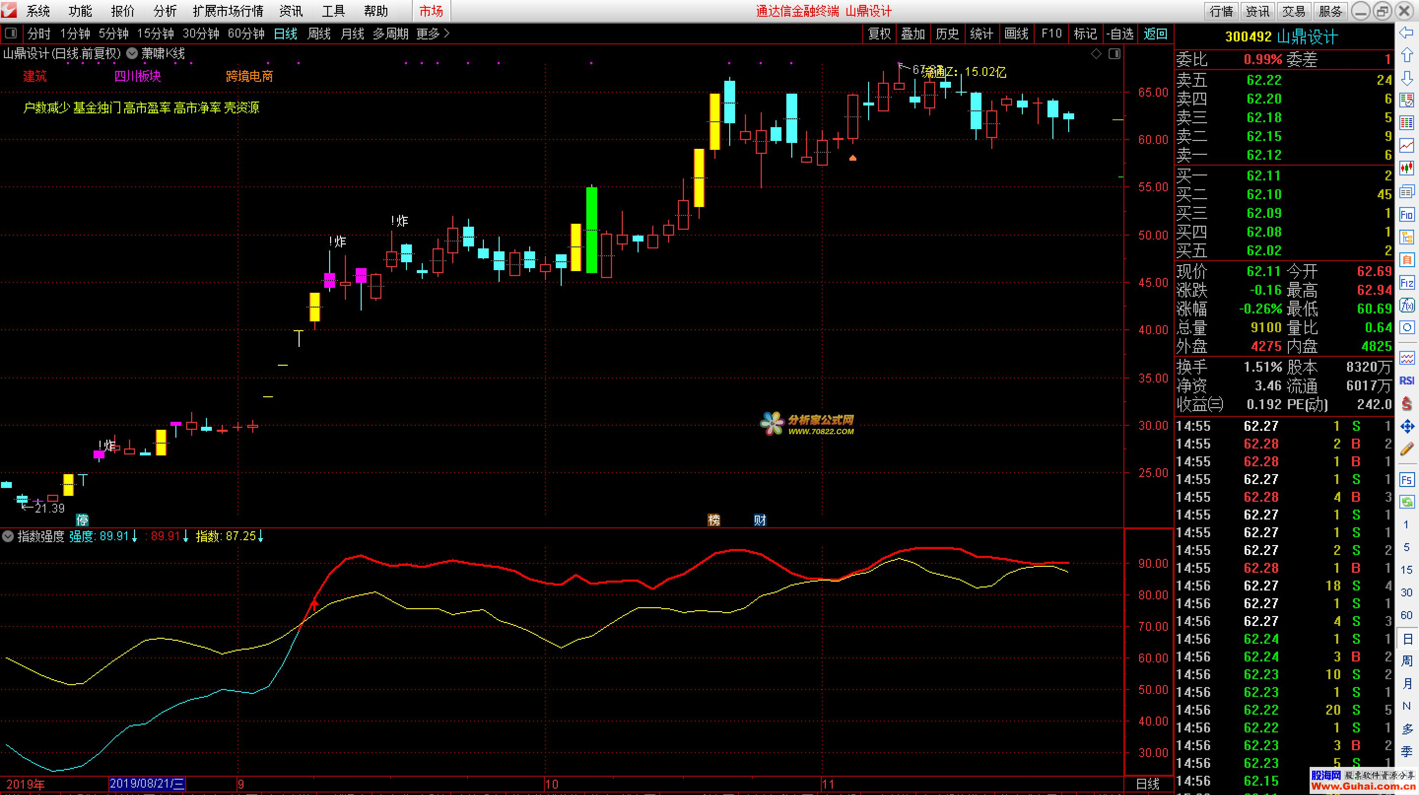
Task: Click the 返回 button
Action: click(1155, 34)
